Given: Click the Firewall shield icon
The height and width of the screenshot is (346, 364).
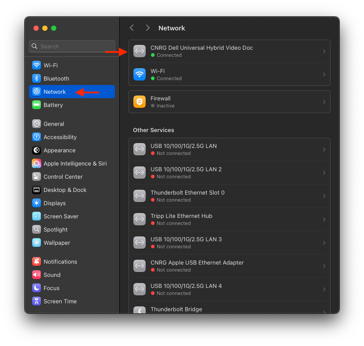Looking at the screenshot, I should pyautogui.click(x=140, y=102).
